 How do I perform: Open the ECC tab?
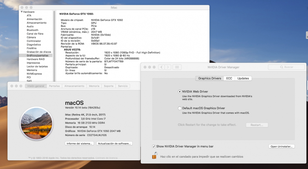coord(229,78)
